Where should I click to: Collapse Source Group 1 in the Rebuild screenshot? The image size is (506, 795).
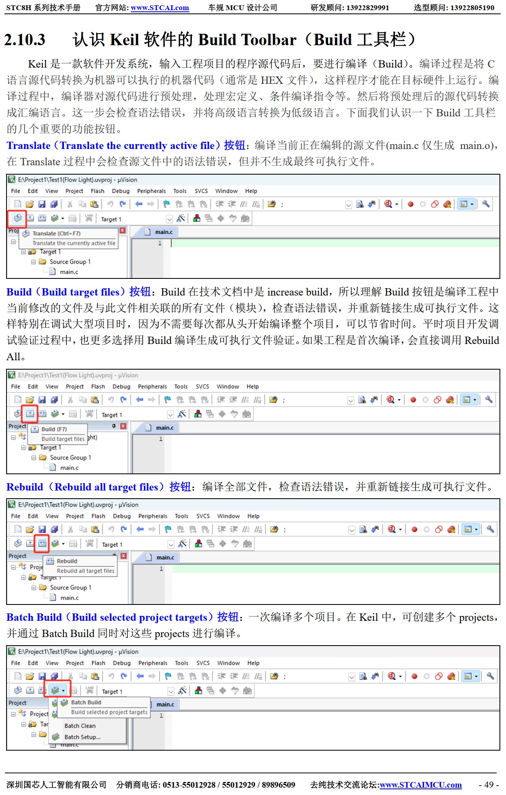click(x=34, y=587)
